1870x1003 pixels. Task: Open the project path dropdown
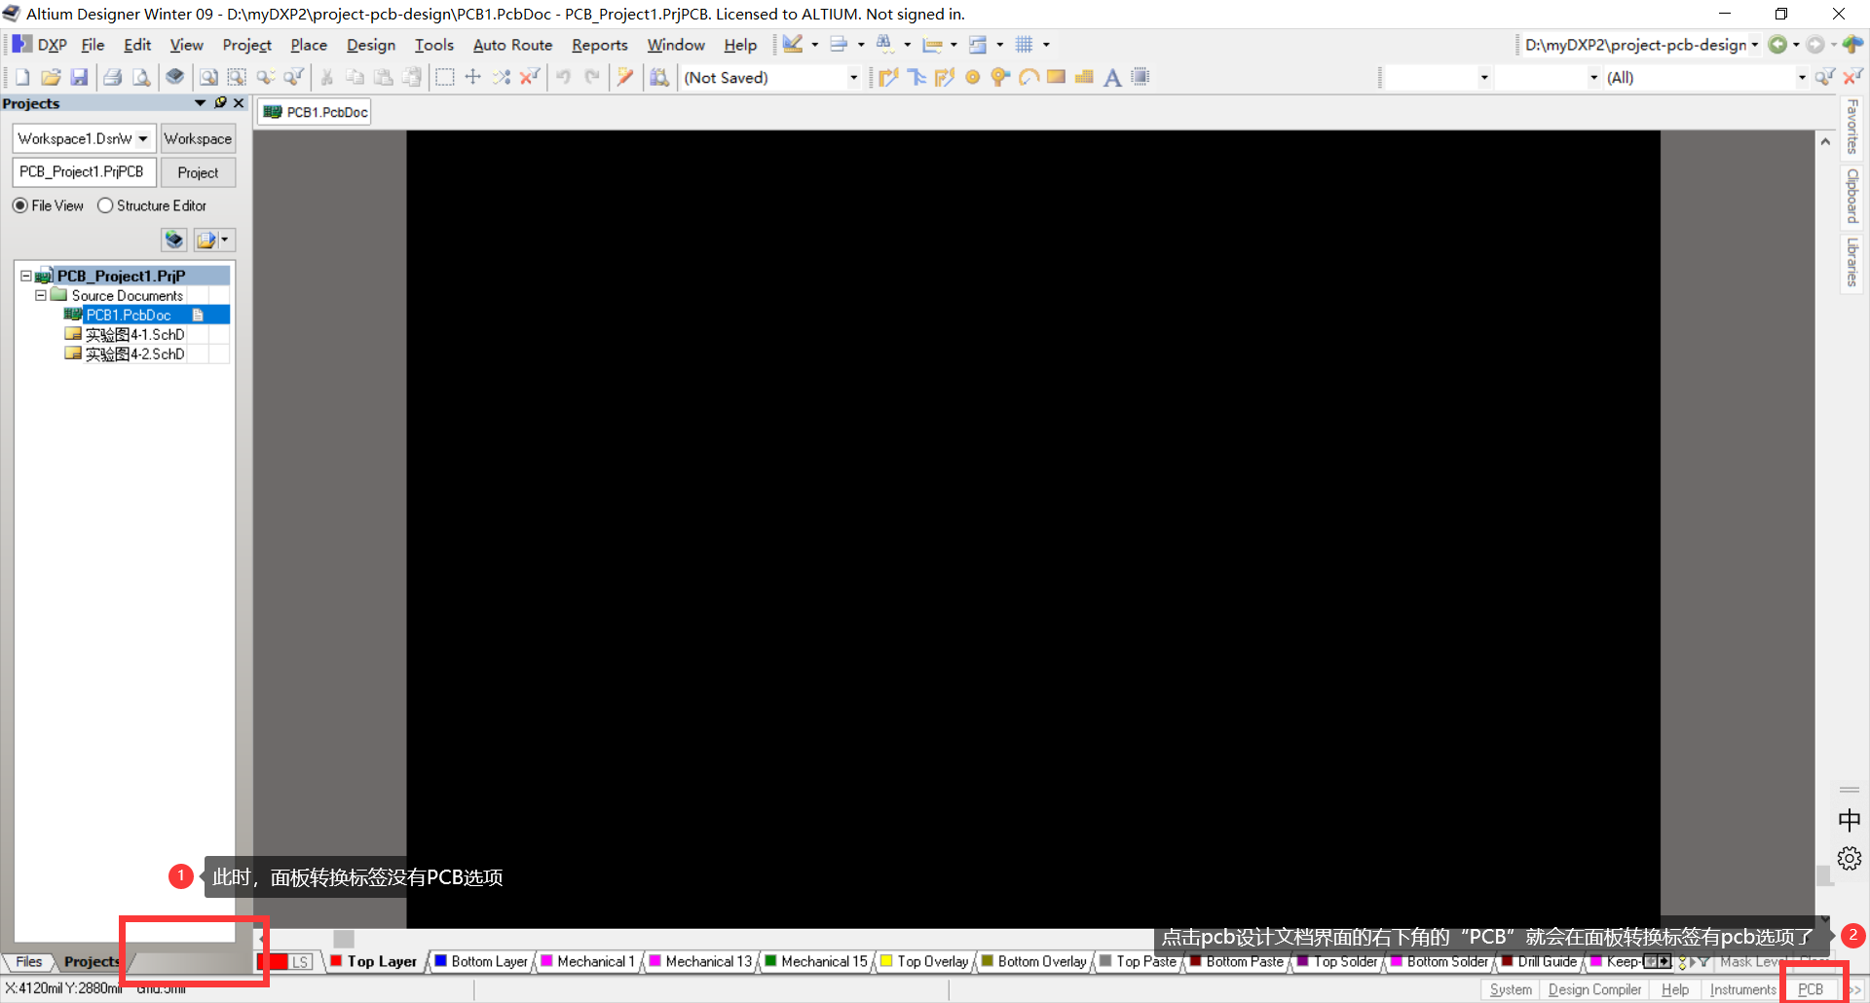[1755, 45]
